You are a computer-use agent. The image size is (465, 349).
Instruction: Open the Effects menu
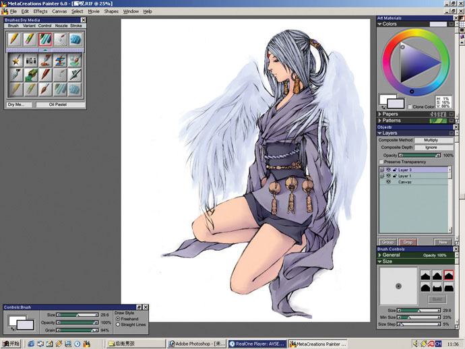(40, 11)
